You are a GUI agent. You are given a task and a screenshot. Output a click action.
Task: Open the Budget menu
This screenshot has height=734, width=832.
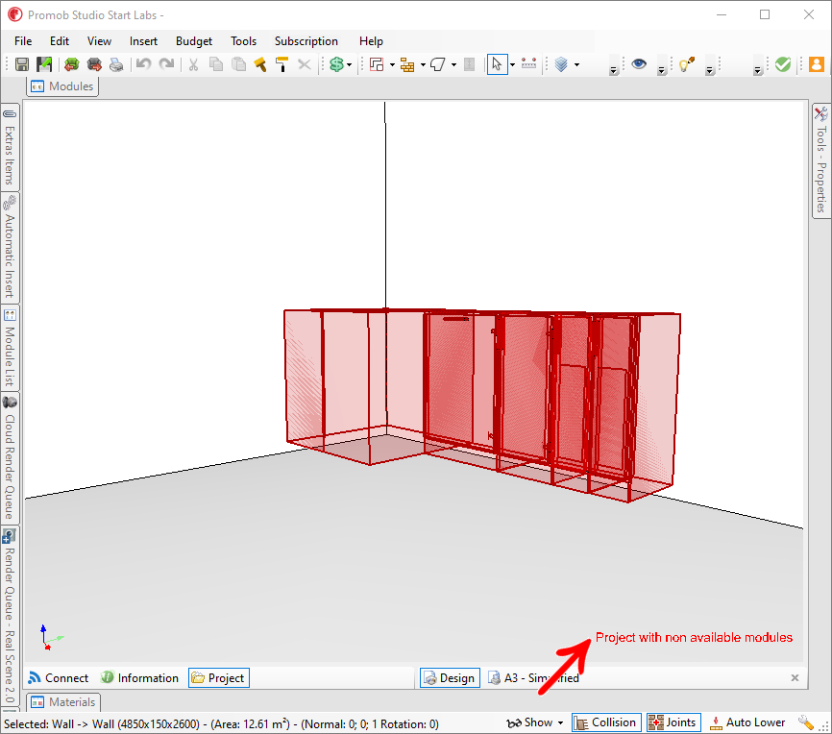click(x=194, y=41)
